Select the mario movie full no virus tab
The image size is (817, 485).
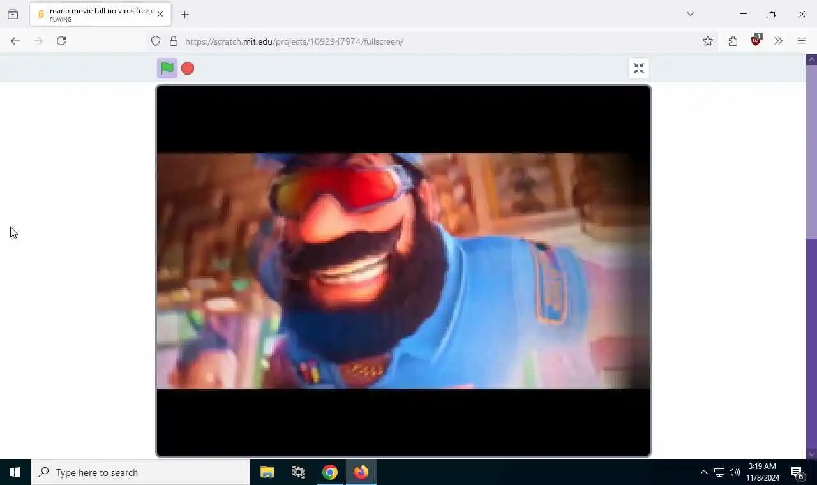(x=100, y=14)
